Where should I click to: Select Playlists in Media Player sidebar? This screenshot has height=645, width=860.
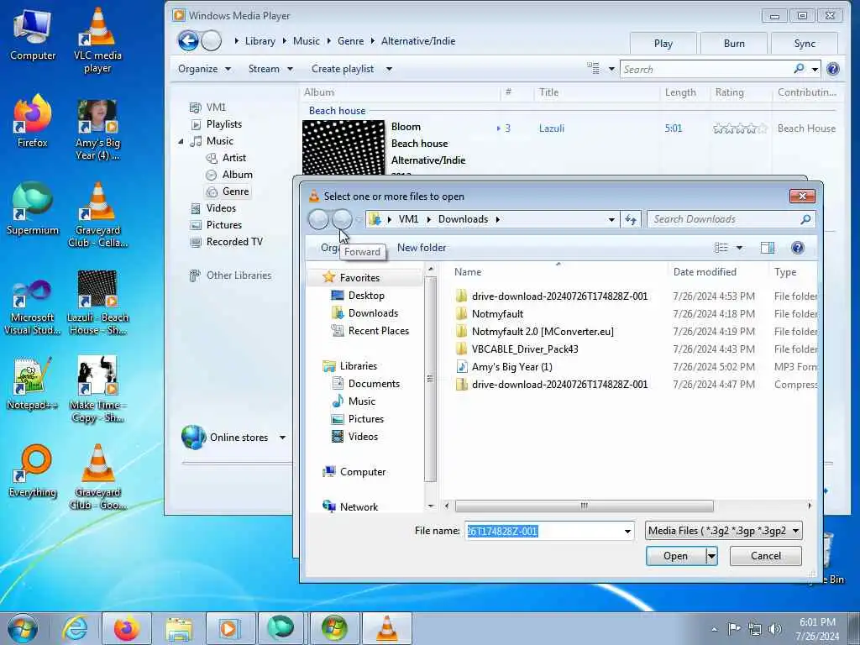click(223, 124)
